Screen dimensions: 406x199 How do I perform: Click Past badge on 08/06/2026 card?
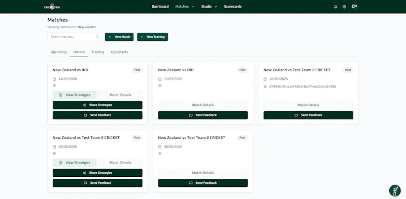(x=243, y=138)
